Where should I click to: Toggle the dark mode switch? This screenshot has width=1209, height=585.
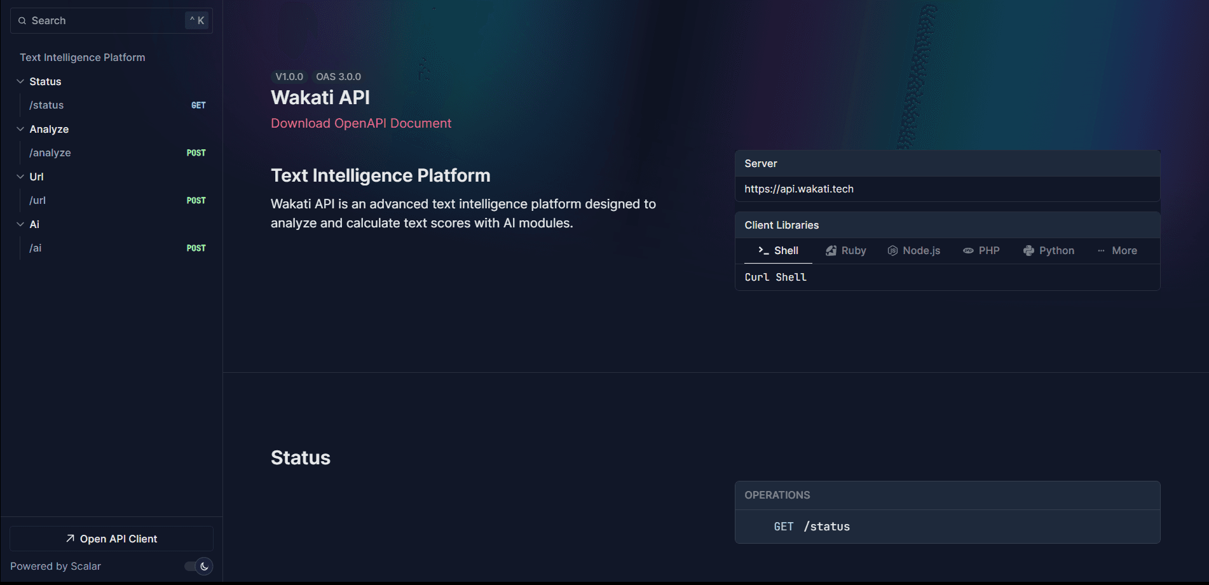click(198, 566)
